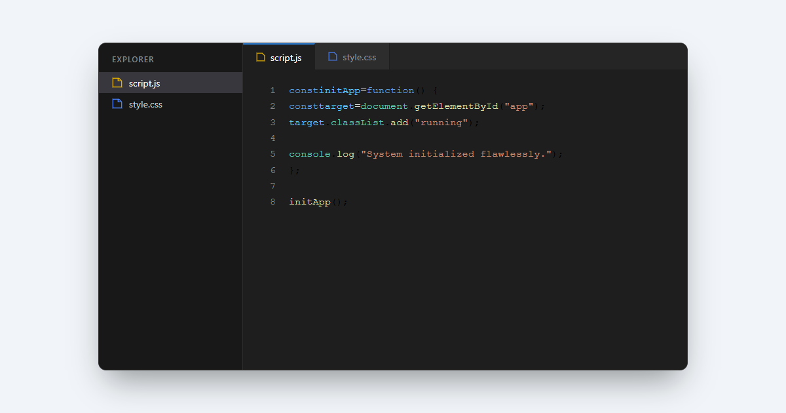
Task: Select the style.css entry in the Explorer
Action: (x=144, y=104)
